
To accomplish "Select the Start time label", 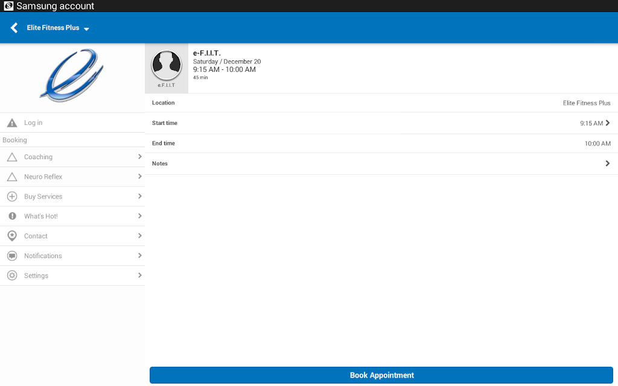I will click(165, 123).
